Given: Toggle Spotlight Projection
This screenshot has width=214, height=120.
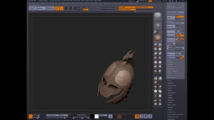Looking at the screenshot, I should (x=145, y=7).
